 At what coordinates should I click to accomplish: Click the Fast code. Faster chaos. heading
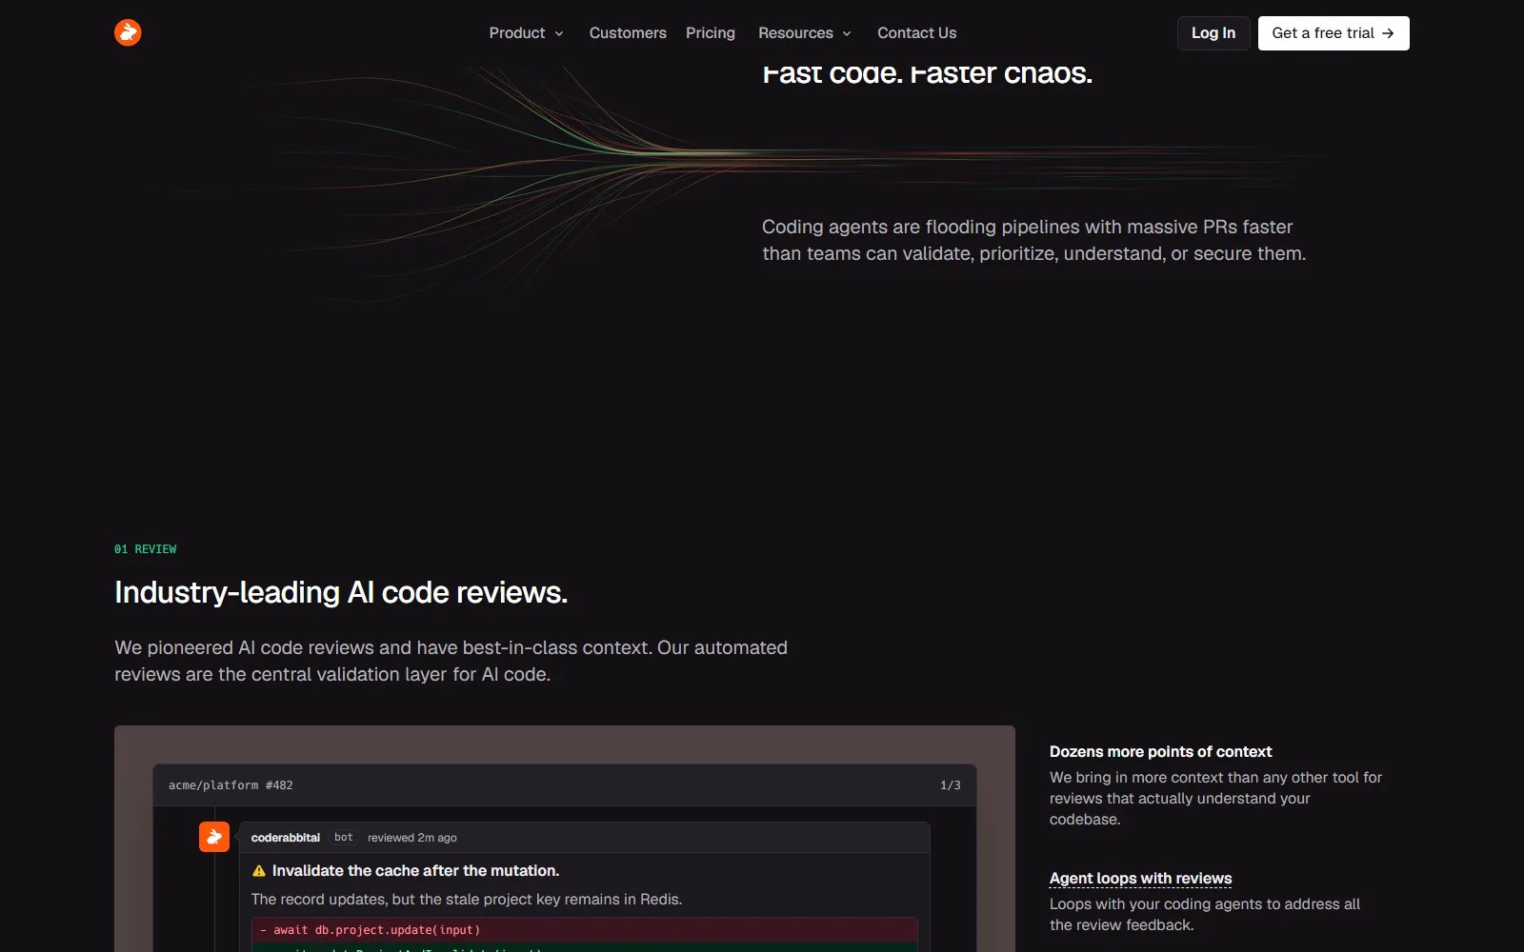pos(927,74)
